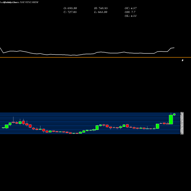This screenshot has width=191, height=191.
Task: Click the open price O: 695.30
Action: (70, 8)
